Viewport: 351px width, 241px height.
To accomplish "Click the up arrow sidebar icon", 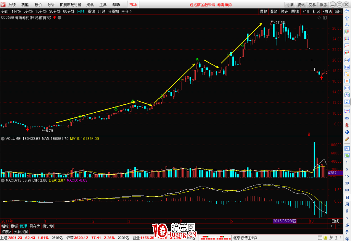I will click(x=347, y=18).
